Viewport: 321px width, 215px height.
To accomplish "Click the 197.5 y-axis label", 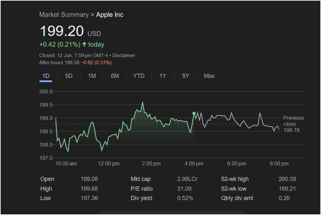I will (x=46, y=158).
